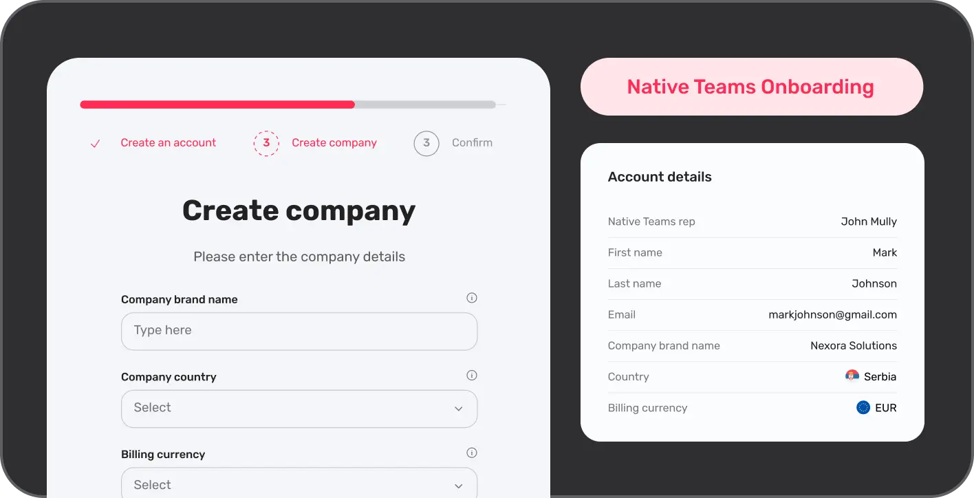Click the Company country chevron arrow
The image size is (974, 498).
pyautogui.click(x=459, y=409)
